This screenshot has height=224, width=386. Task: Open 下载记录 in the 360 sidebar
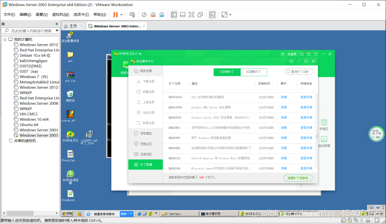[145, 81]
